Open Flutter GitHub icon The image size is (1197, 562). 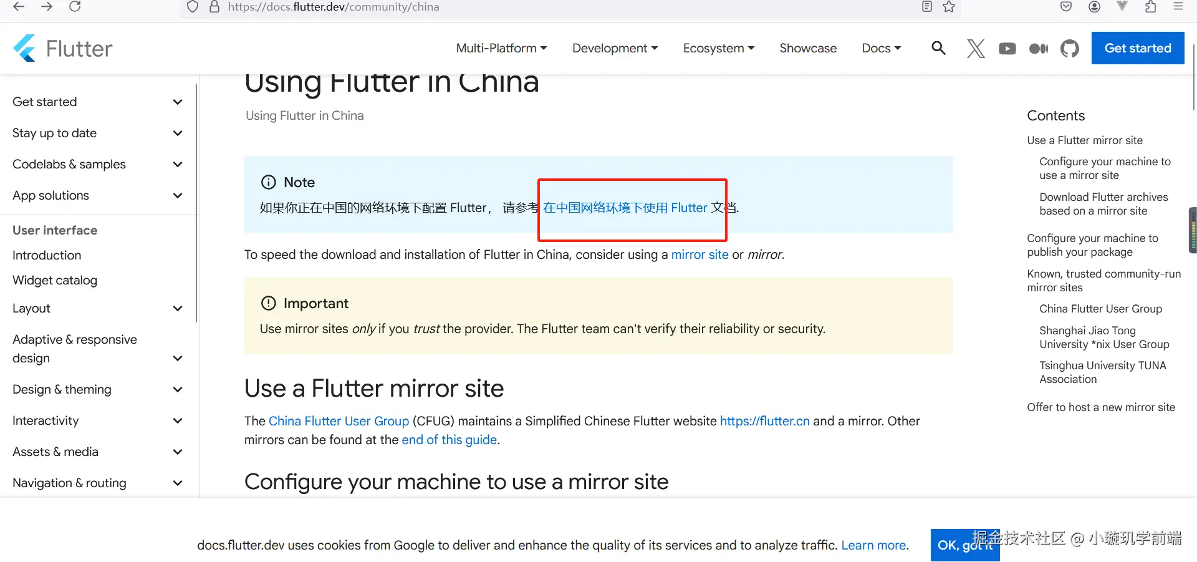1070,48
